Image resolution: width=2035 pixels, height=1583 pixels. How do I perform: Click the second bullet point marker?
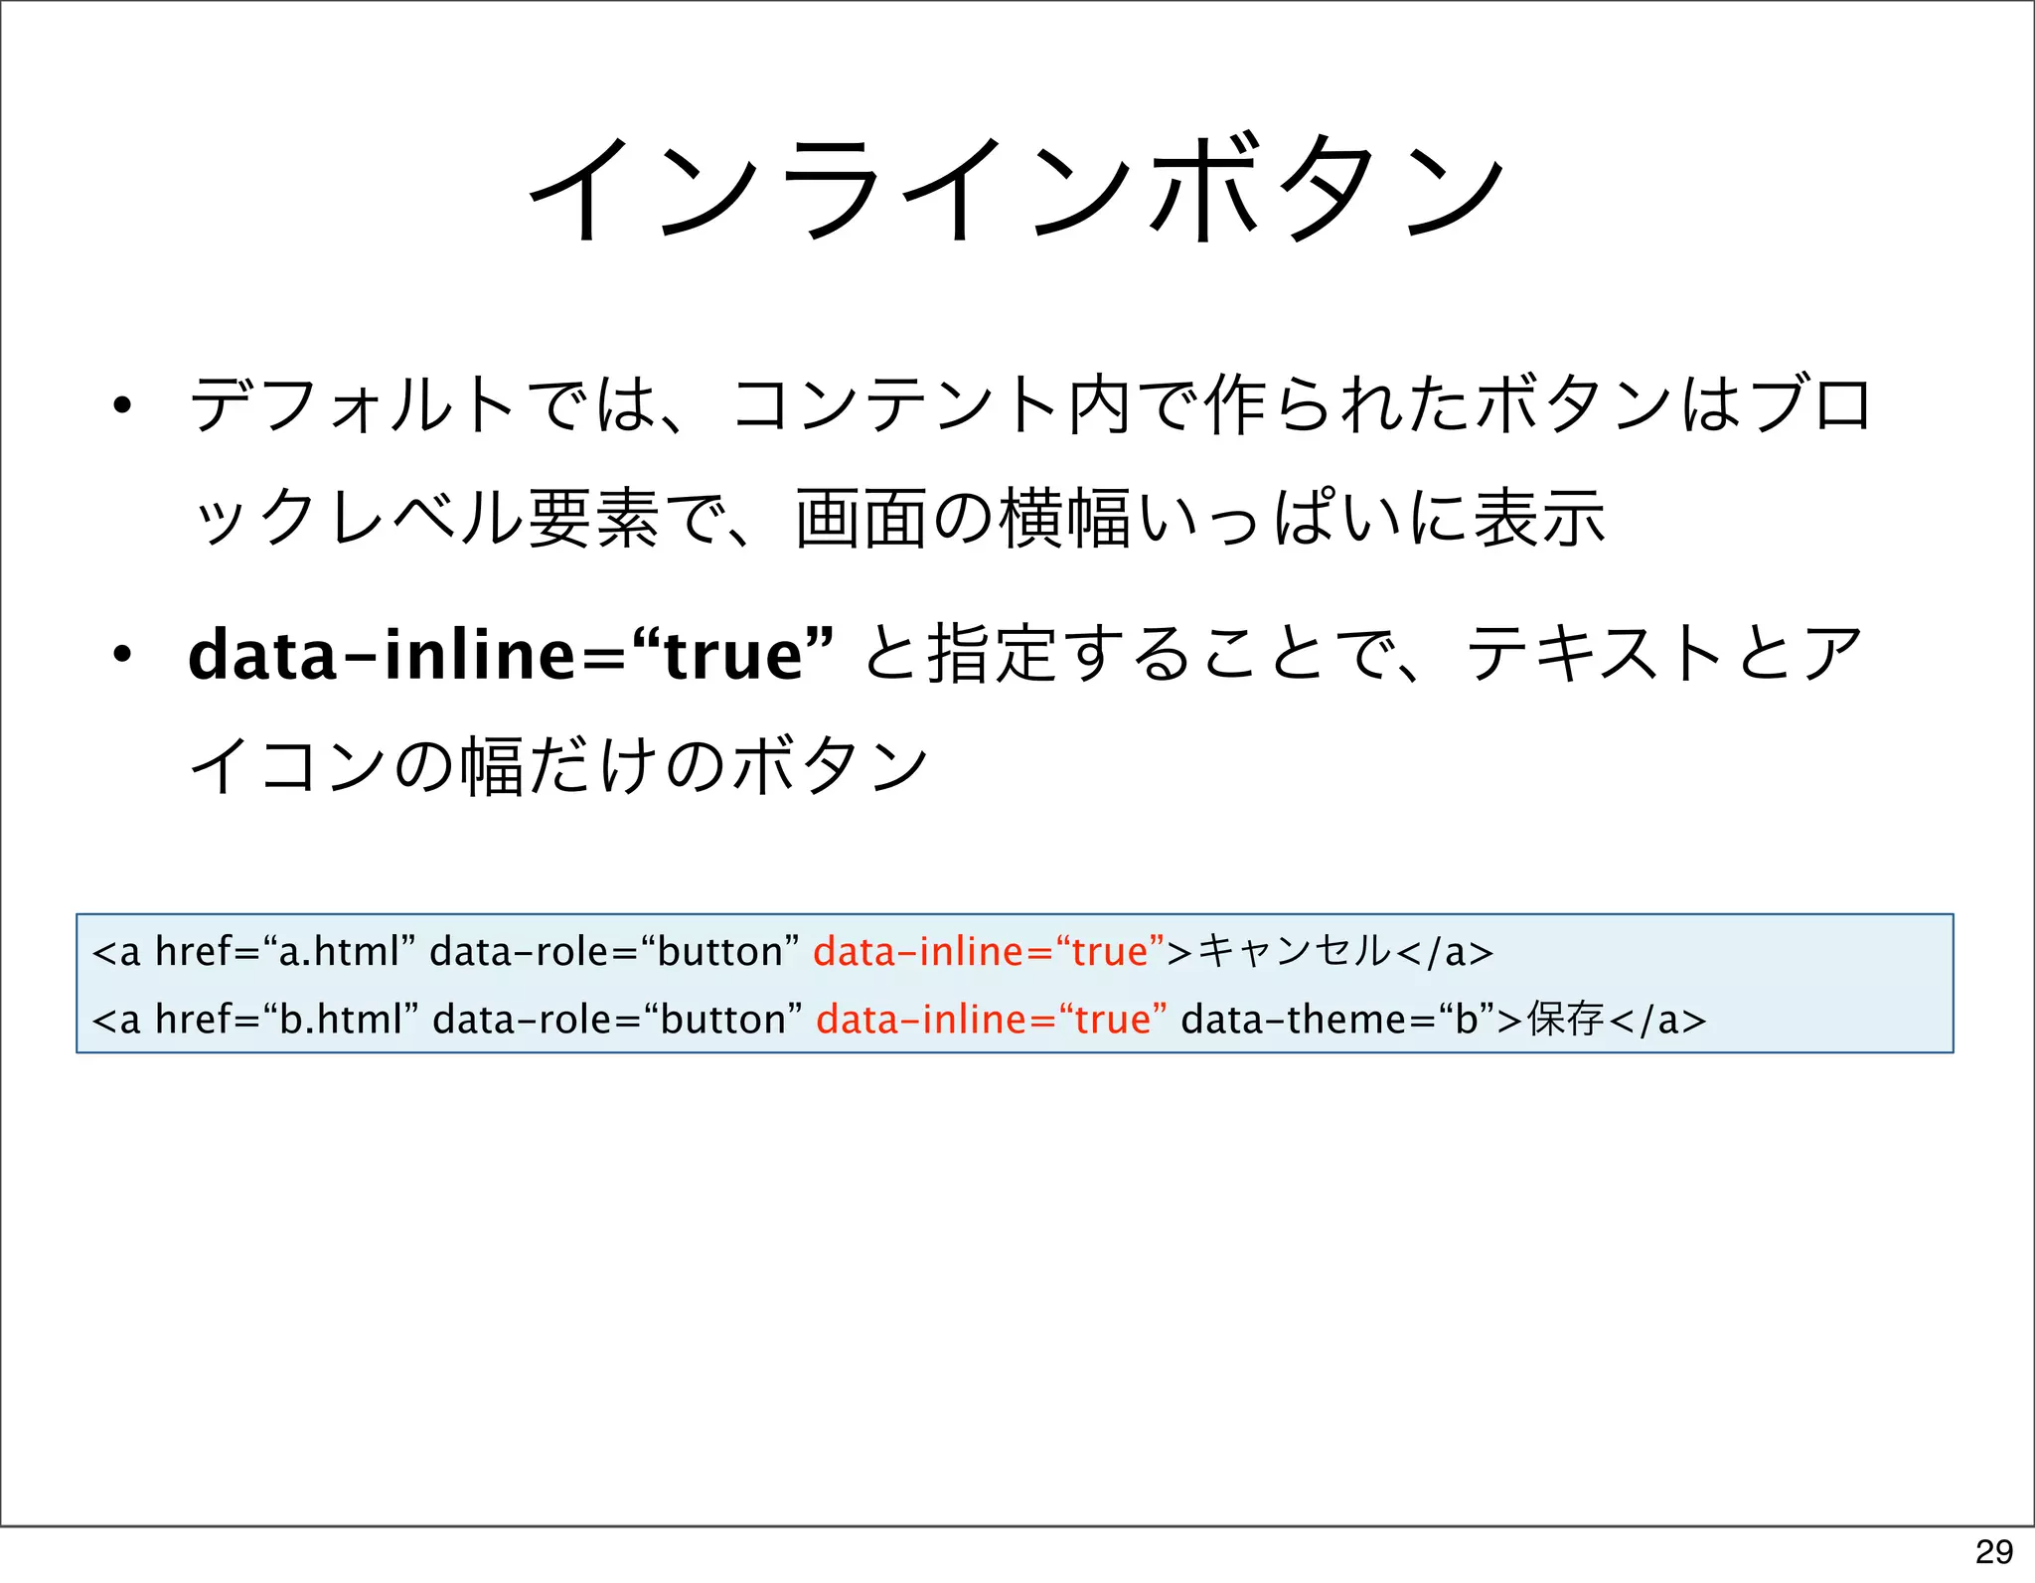pos(122,655)
